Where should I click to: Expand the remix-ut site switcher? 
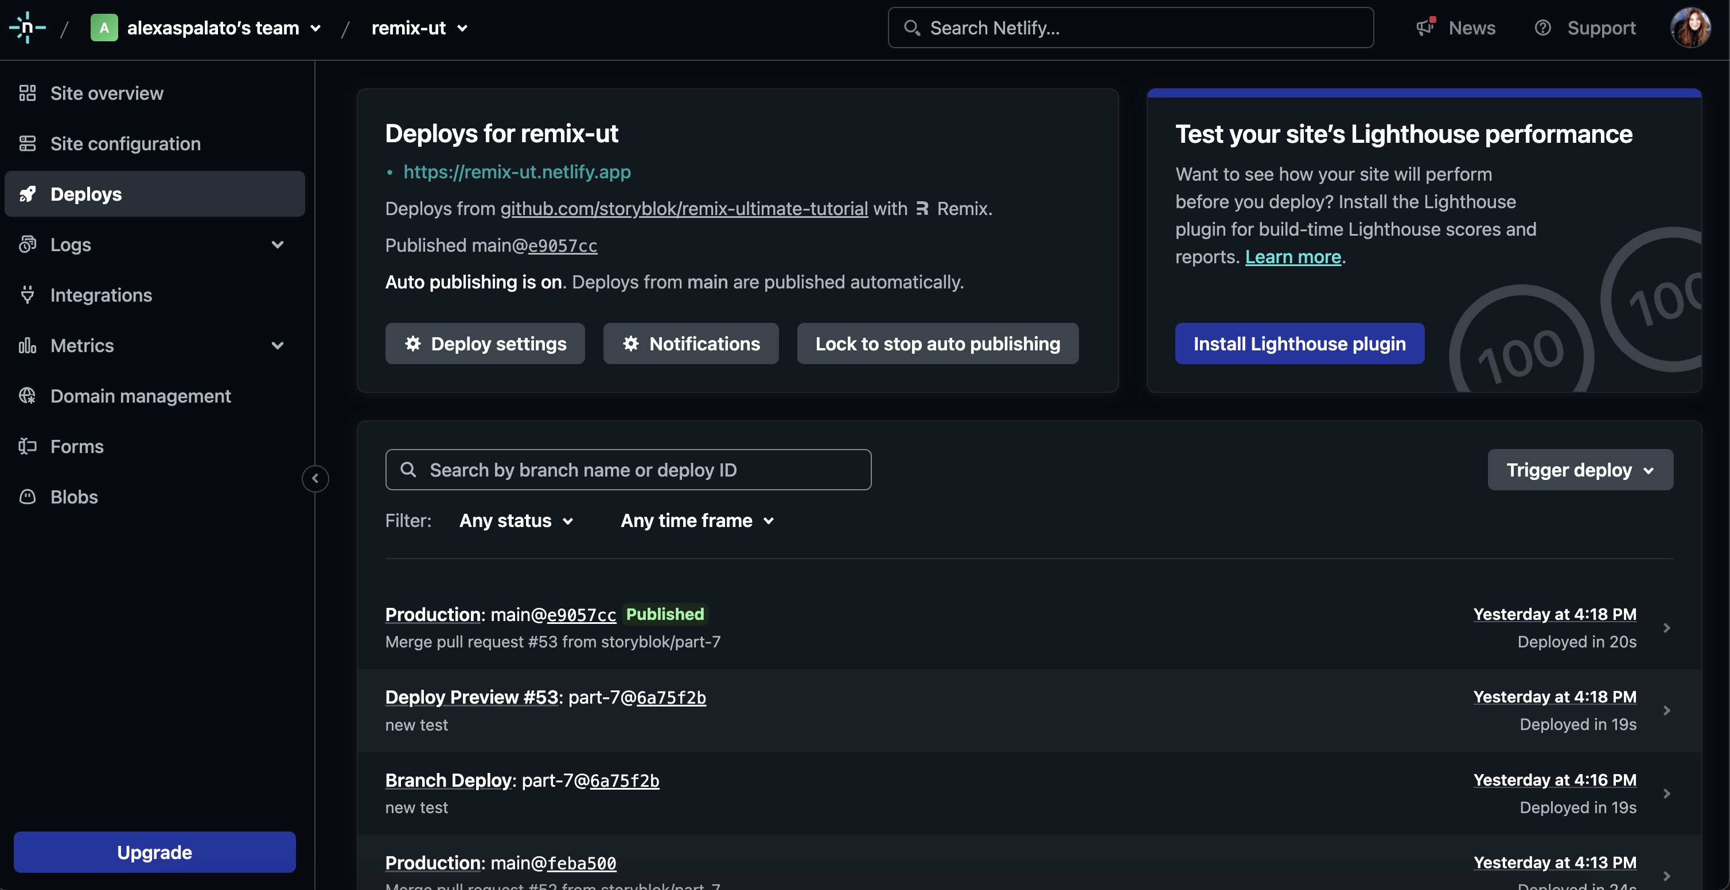point(462,28)
